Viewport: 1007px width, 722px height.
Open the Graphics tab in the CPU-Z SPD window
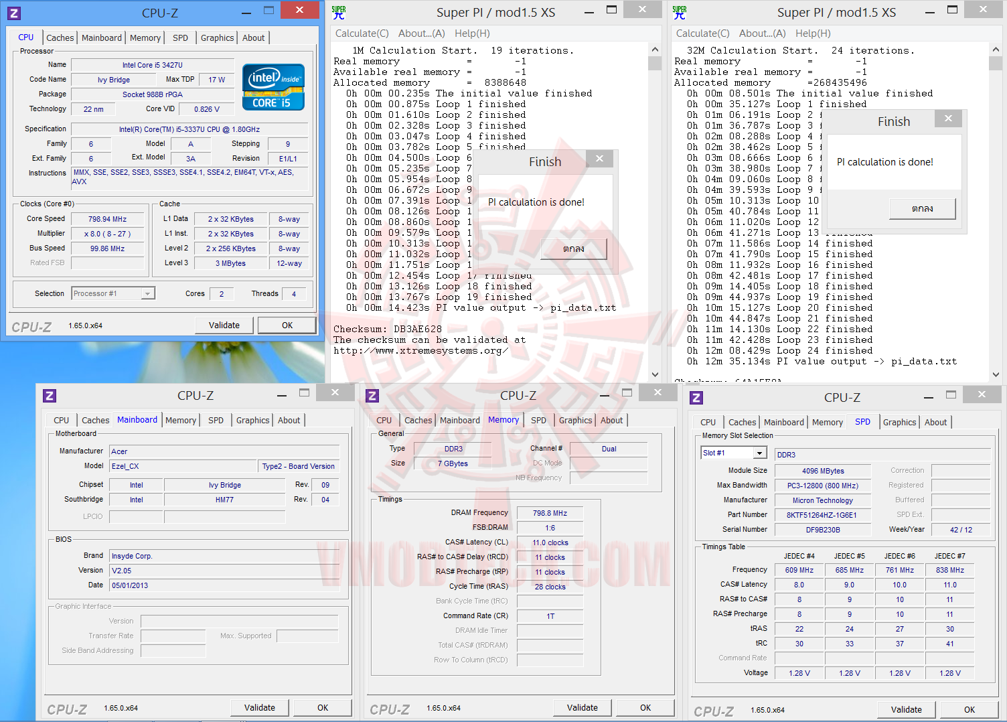tap(899, 423)
